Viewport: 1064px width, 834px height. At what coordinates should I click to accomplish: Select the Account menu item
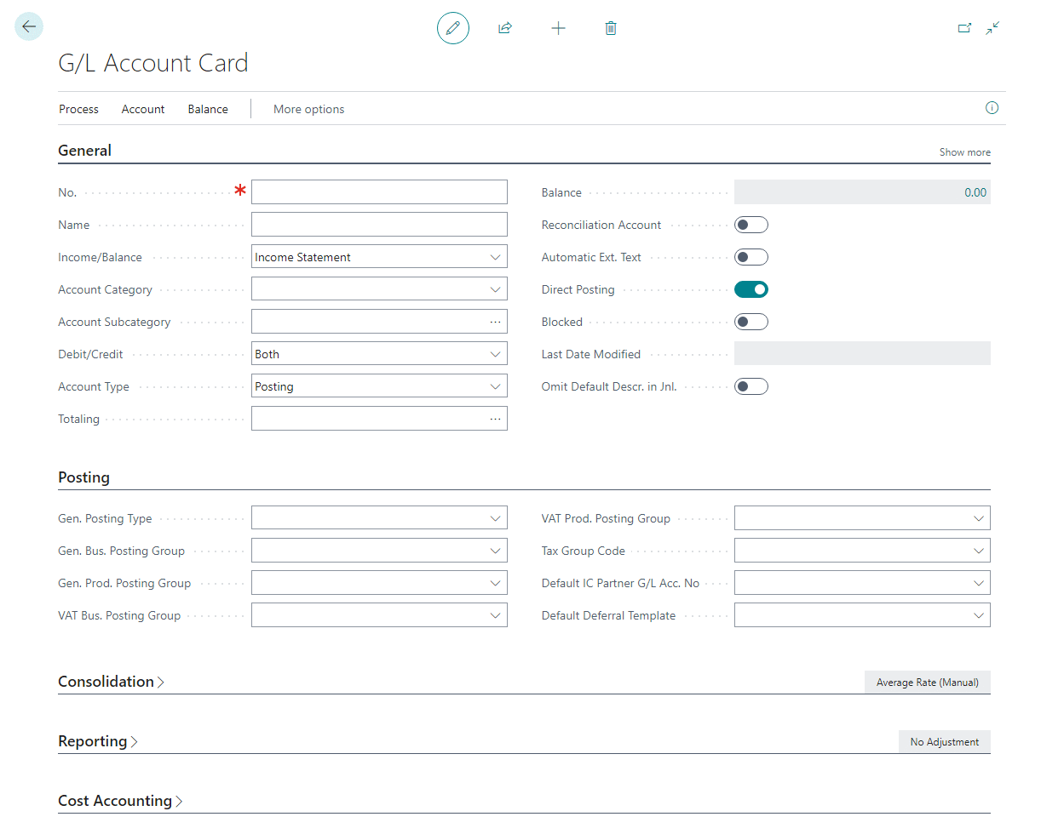pos(142,109)
